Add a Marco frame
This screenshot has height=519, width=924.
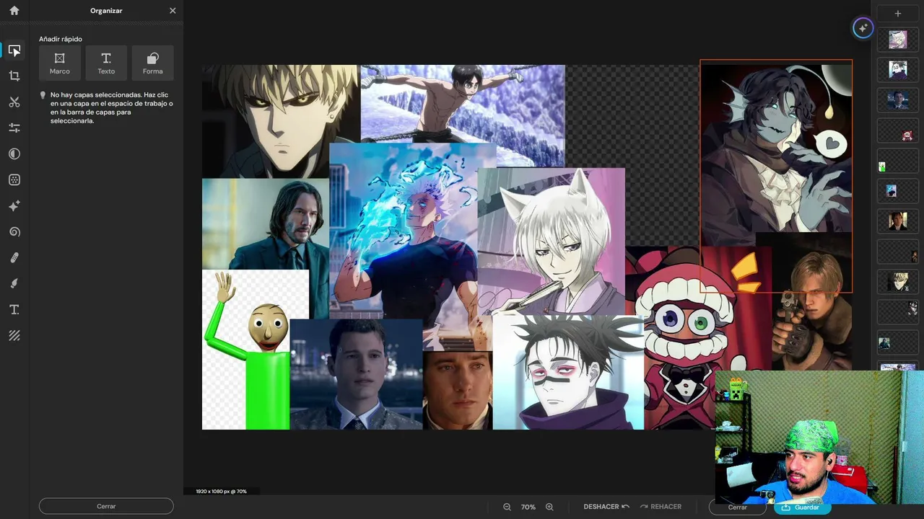[60, 63]
